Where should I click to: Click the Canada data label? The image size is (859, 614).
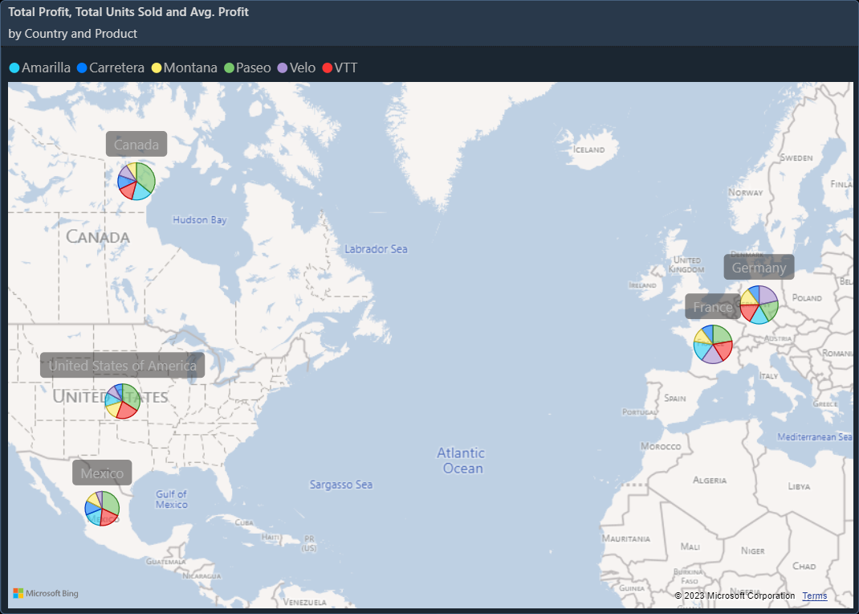tap(136, 145)
